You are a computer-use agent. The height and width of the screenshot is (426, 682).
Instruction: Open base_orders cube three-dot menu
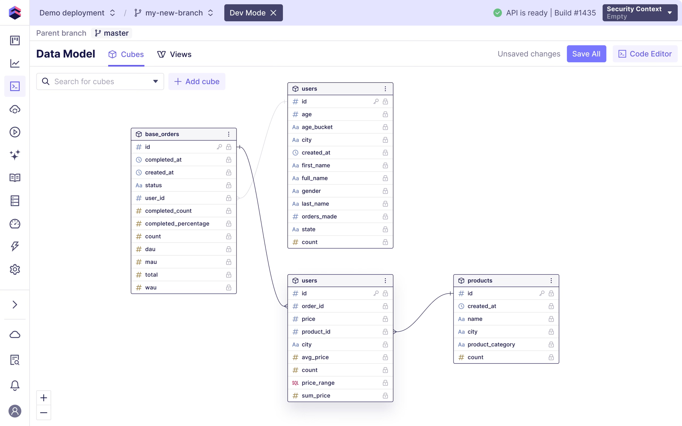pos(228,134)
